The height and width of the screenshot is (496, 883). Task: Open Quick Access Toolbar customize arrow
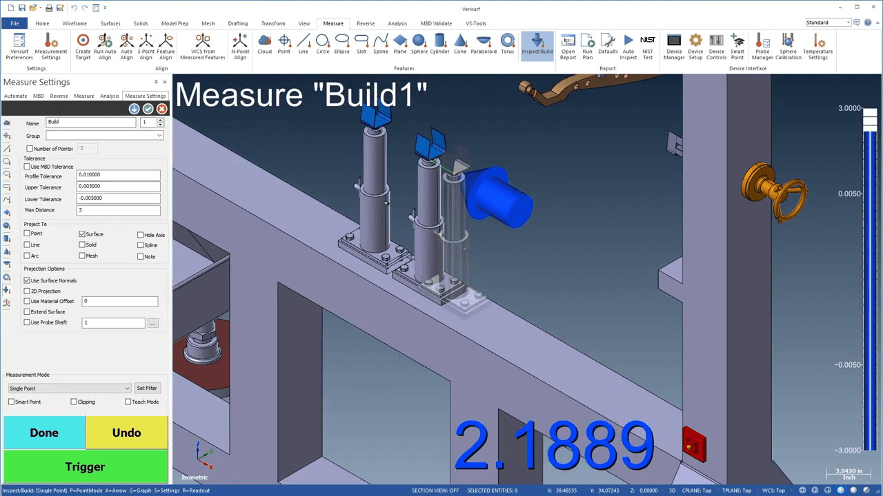pos(106,8)
